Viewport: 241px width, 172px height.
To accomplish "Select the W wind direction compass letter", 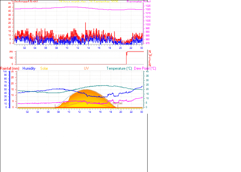I will (150, 55).
